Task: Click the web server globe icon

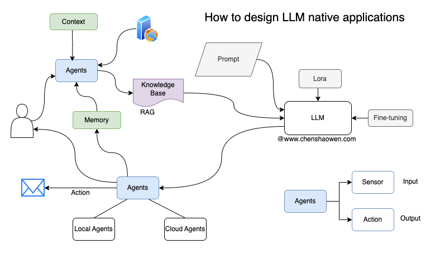Action: tap(147, 28)
